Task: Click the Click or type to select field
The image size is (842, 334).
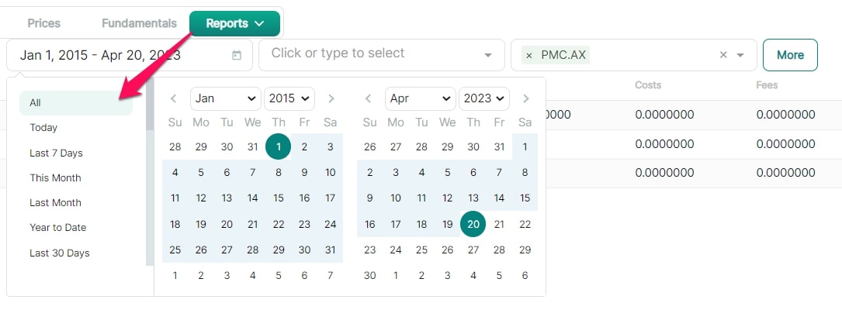Action: [382, 55]
